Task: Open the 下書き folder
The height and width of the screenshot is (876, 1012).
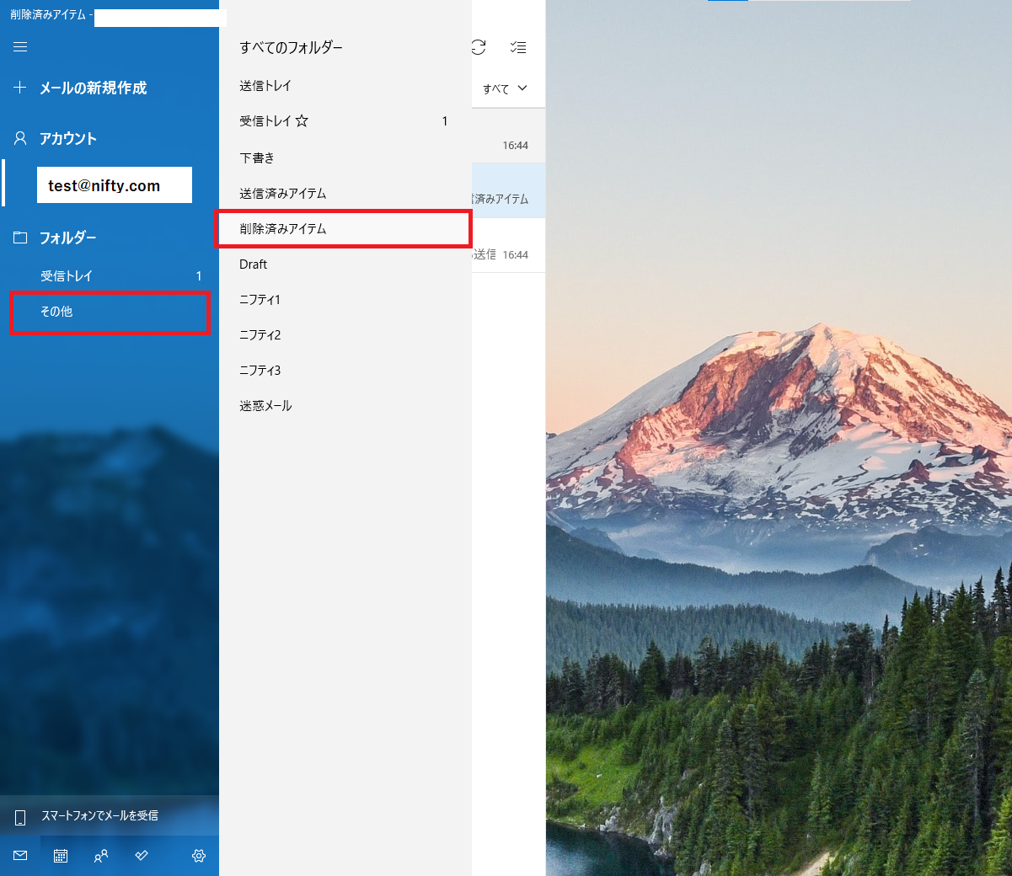Action: click(257, 158)
